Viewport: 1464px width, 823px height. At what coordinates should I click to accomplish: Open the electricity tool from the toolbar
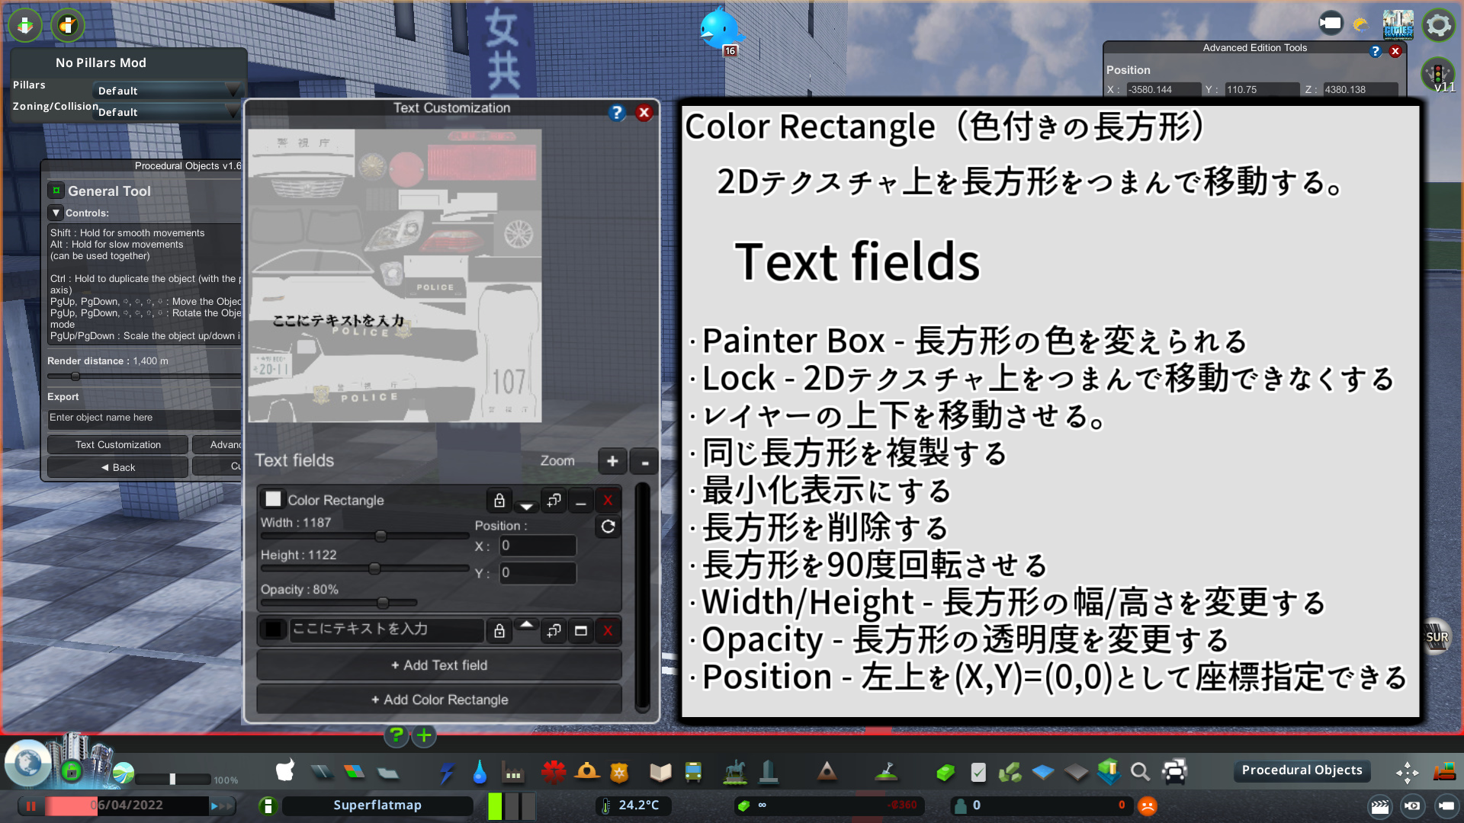tap(447, 772)
